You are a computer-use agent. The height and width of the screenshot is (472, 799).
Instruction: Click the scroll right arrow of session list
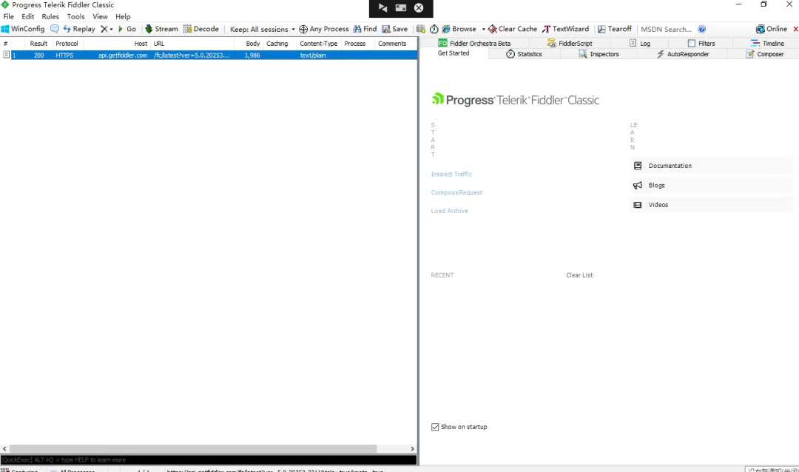412,448
